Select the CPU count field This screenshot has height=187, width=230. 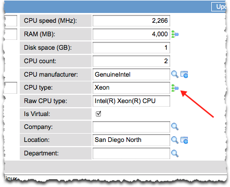(131, 61)
